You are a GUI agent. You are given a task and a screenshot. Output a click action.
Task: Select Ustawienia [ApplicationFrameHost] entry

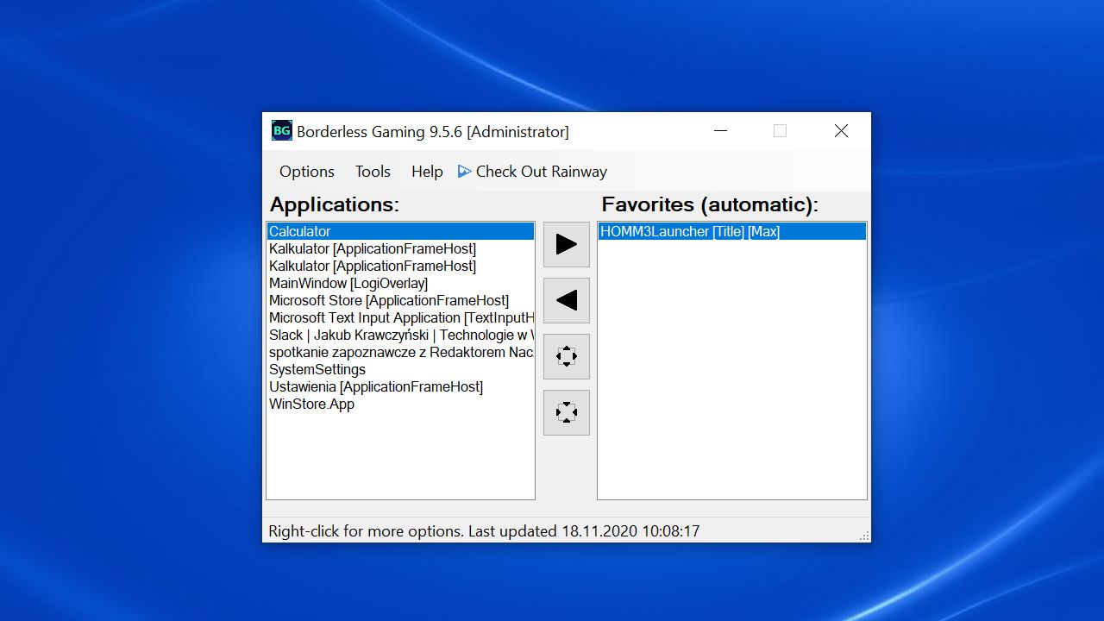click(x=400, y=386)
